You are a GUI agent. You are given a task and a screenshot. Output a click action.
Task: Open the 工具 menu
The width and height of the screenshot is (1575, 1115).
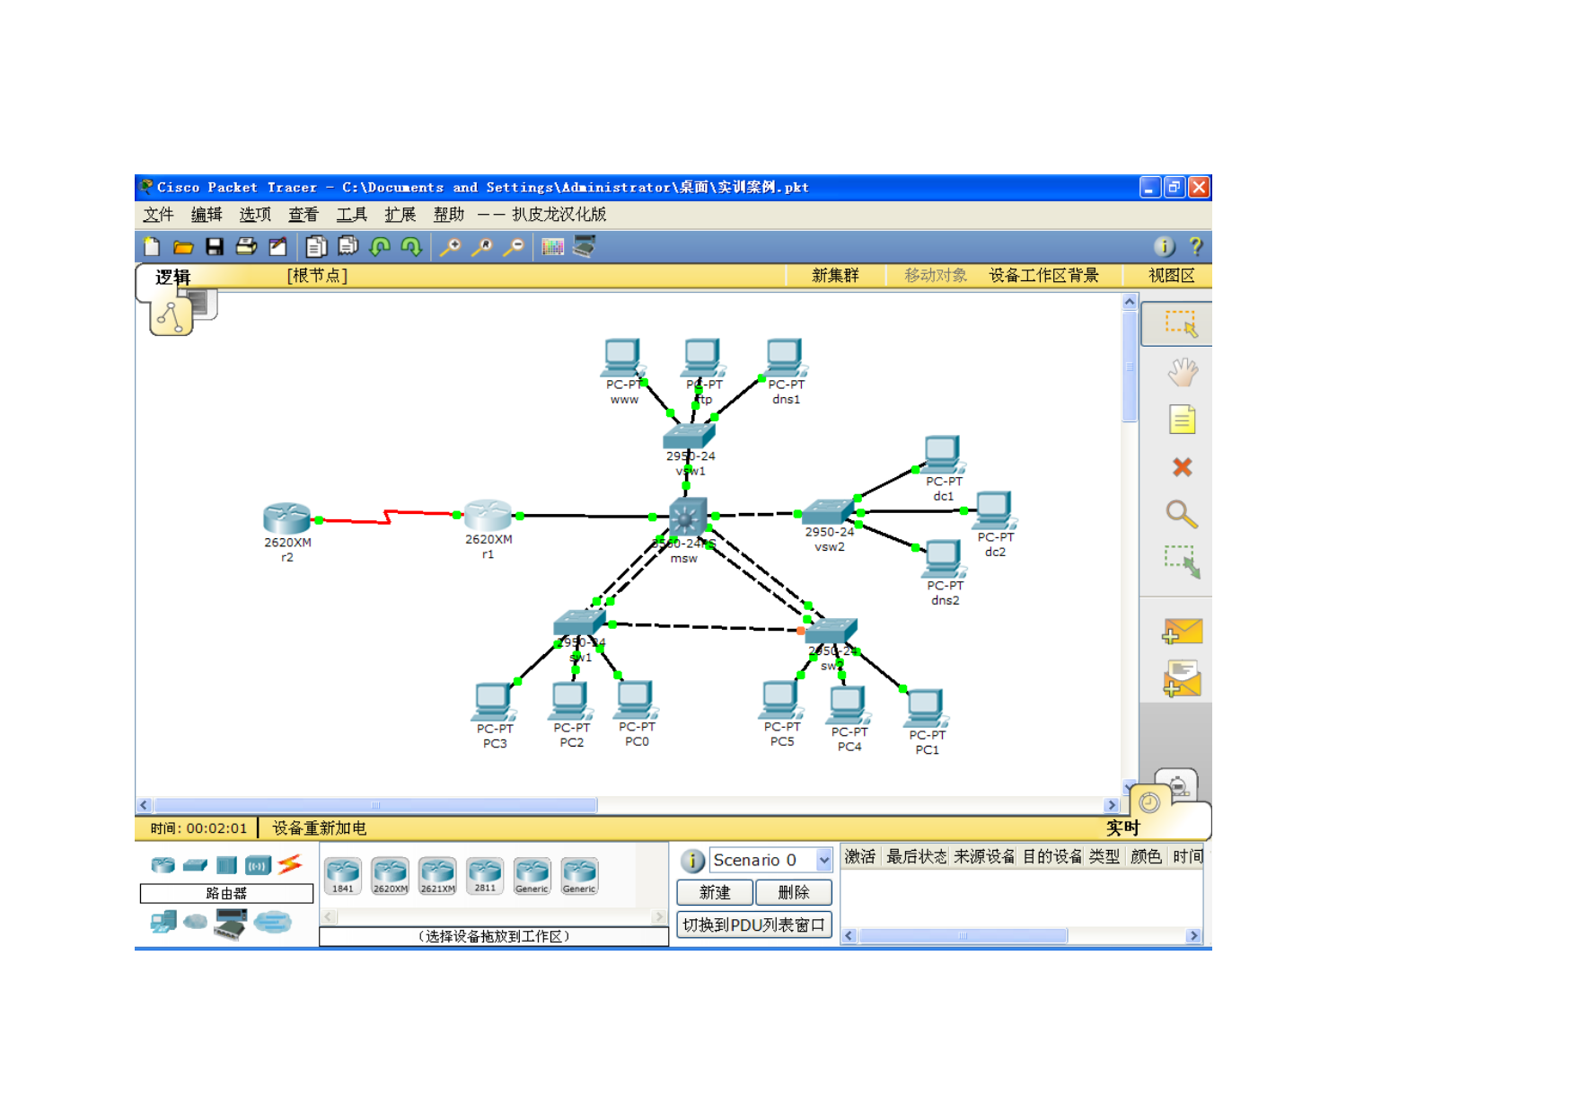tap(352, 215)
